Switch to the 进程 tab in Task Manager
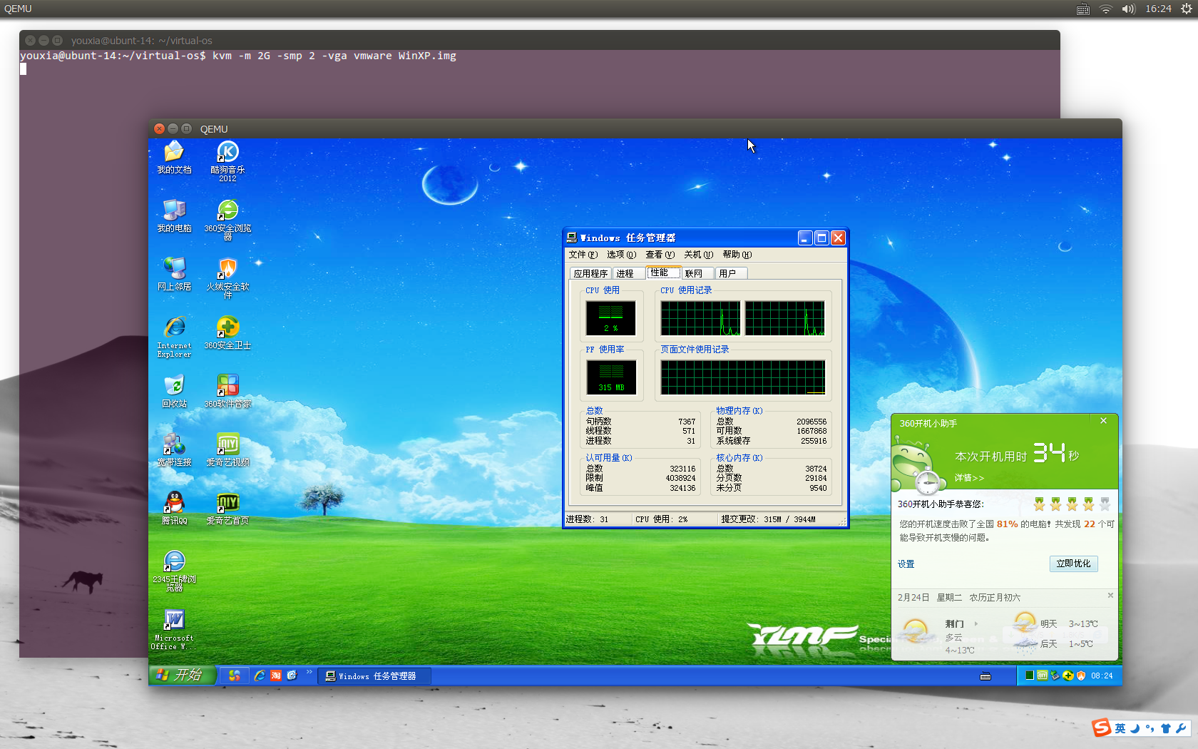Viewport: 1198px width, 749px height. tap(627, 272)
